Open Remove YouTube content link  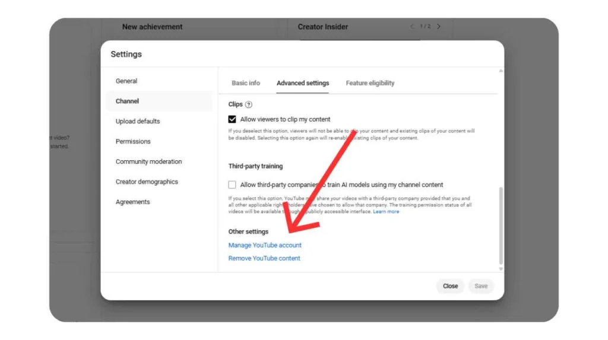264,258
